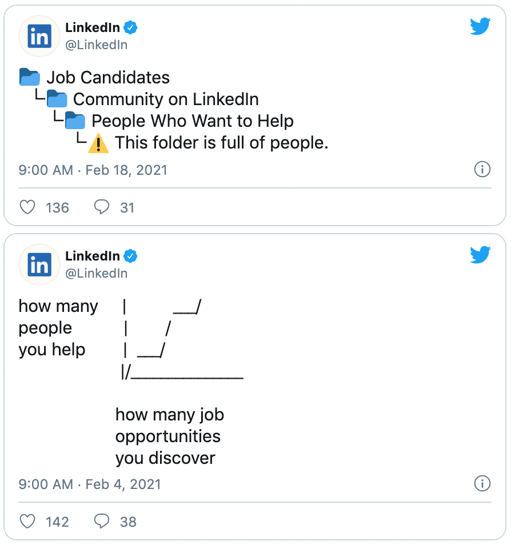The image size is (511, 545).
Task: Click verified badge in second tweet header
Action: [130, 256]
